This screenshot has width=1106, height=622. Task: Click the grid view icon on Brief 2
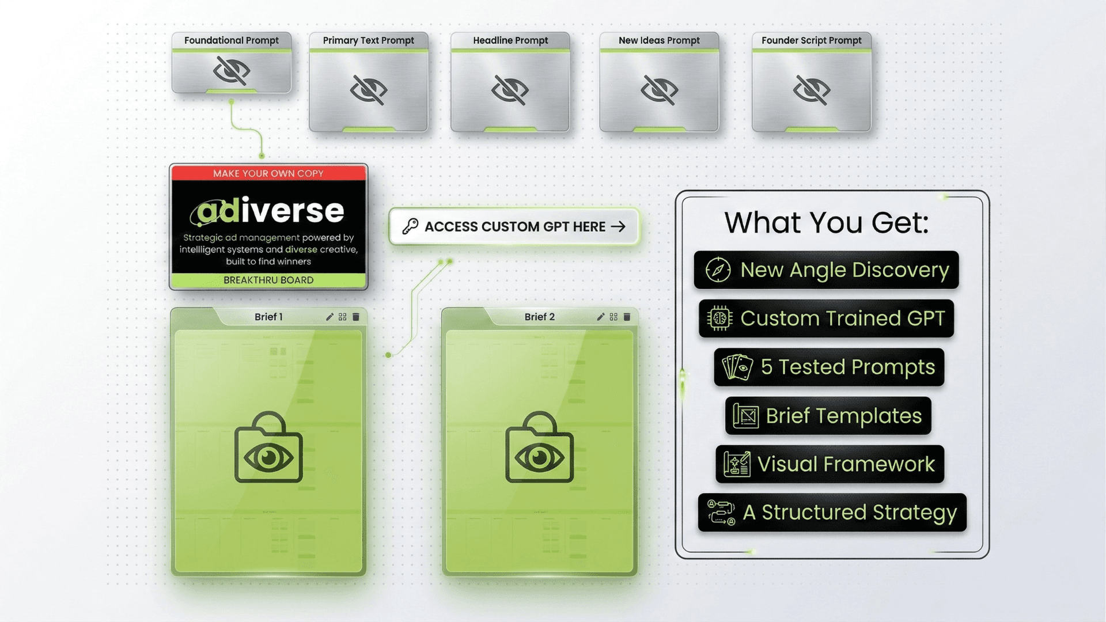[613, 317]
